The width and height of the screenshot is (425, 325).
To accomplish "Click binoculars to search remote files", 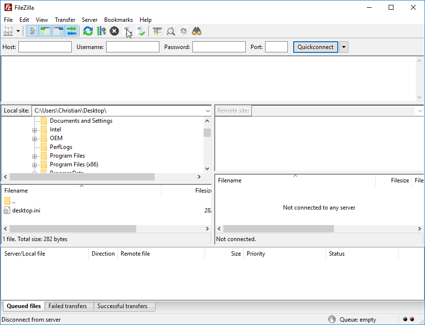I will 196,32.
